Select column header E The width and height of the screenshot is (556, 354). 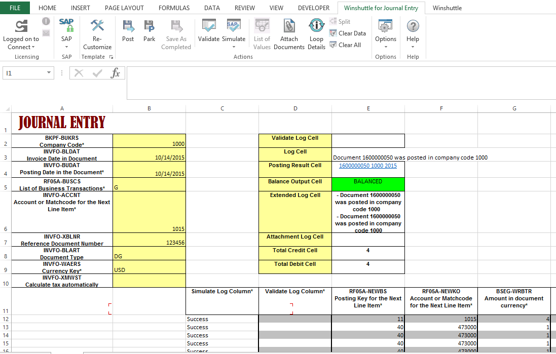click(368, 108)
